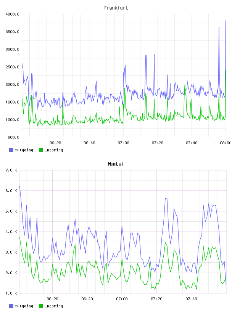Viewport: 232px width, 312px height.
Task: Click the highest Outgoing spike at 08:00 in Frankfurt
Action: click(226, 21)
